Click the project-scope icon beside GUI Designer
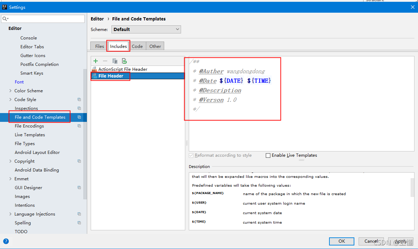418x249 pixels. tap(79, 188)
